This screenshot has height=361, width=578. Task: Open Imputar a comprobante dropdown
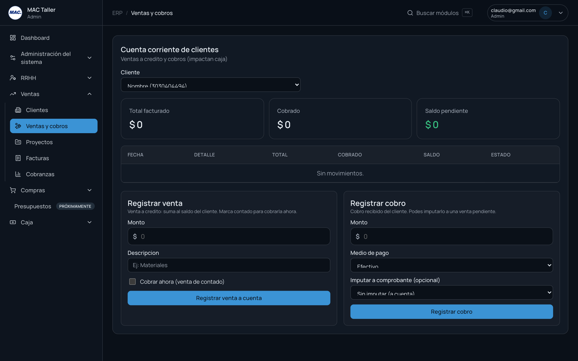(x=451, y=293)
